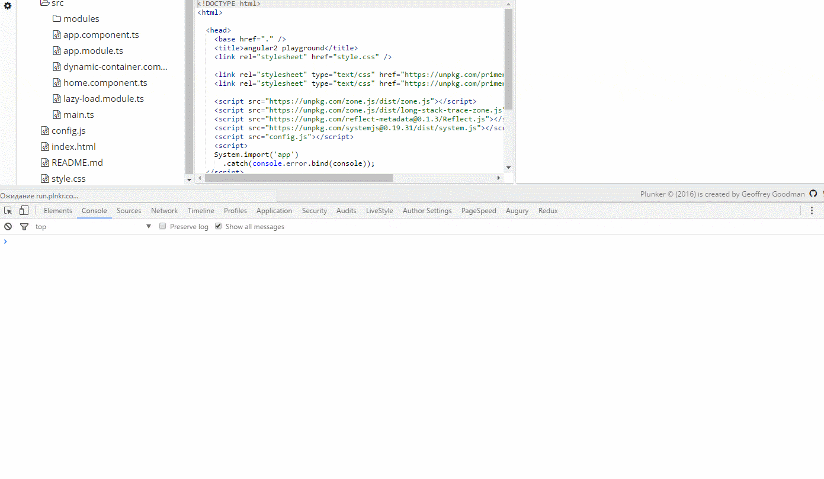This screenshot has height=479, width=824.
Task: Click the file tree scroll-down arrow
Action: click(190, 179)
